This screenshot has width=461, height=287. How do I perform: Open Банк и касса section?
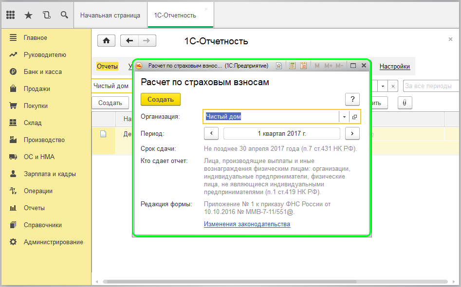(x=43, y=72)
